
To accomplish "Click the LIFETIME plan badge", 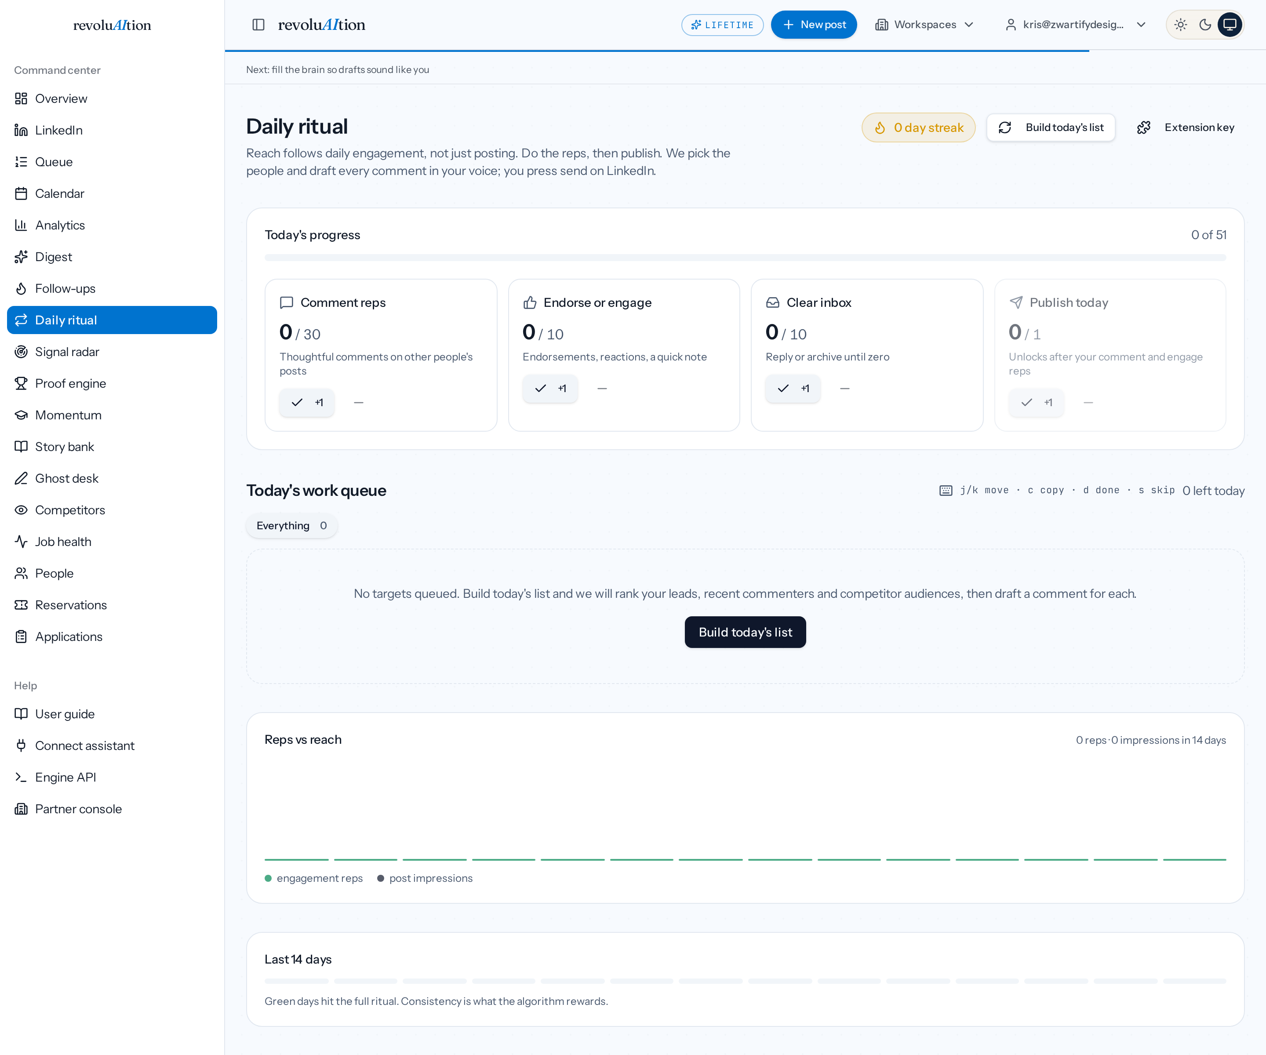I will [x=722, y=25].
